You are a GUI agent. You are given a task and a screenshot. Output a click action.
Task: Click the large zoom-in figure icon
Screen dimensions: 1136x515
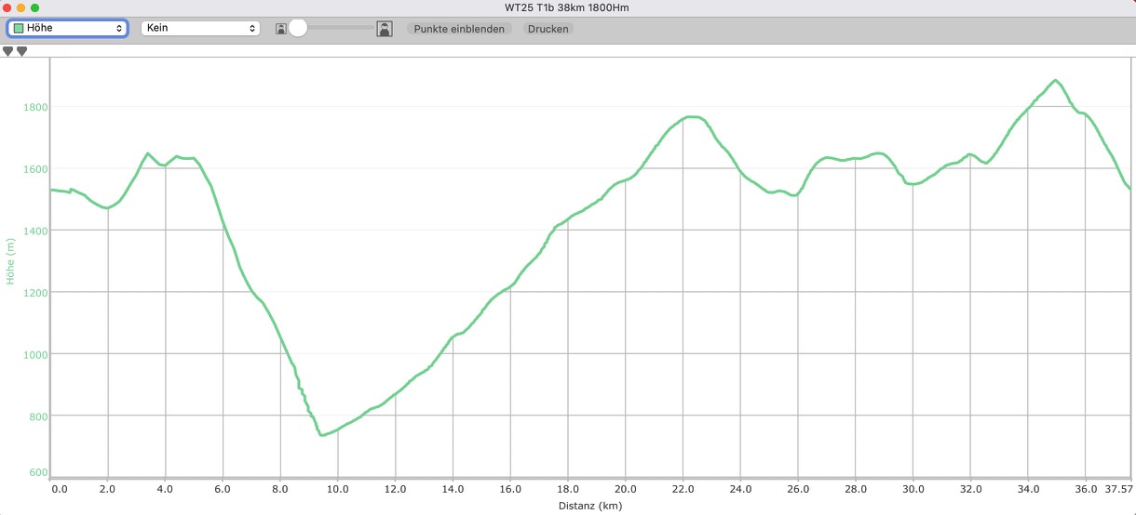pyautogui.click(x=384, y=29)
